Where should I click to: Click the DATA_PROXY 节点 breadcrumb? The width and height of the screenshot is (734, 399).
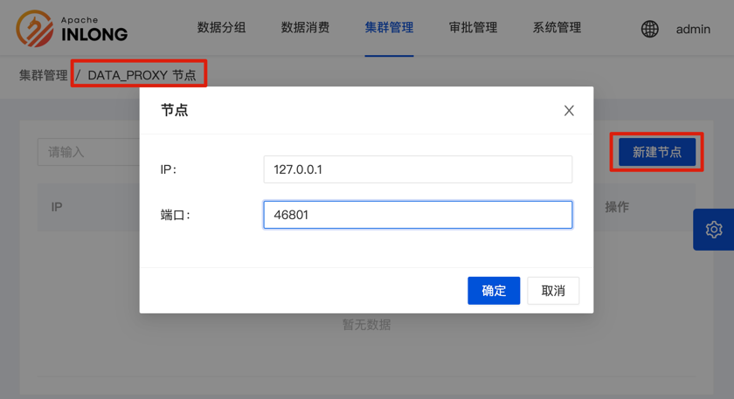[142, 75]
